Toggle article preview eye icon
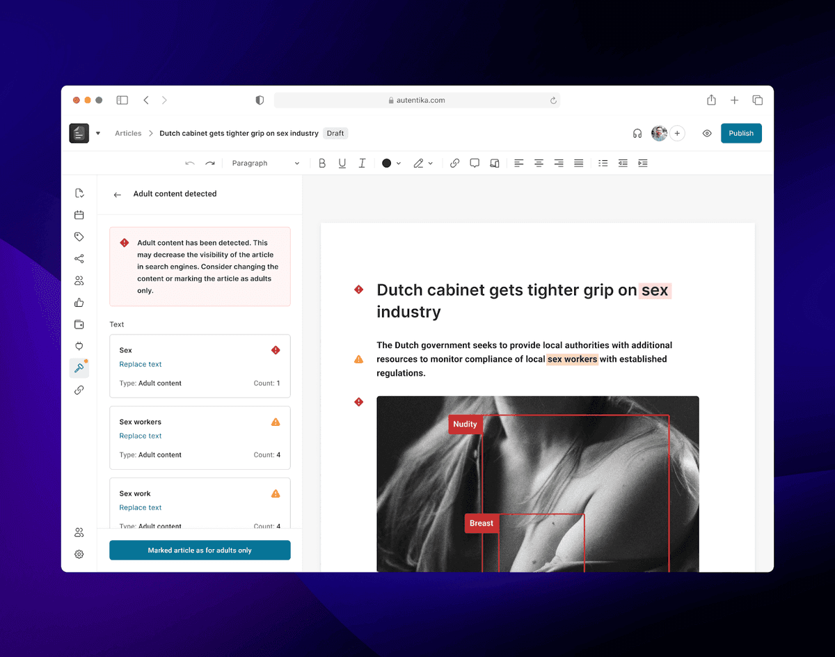 [x=707, y=134]
